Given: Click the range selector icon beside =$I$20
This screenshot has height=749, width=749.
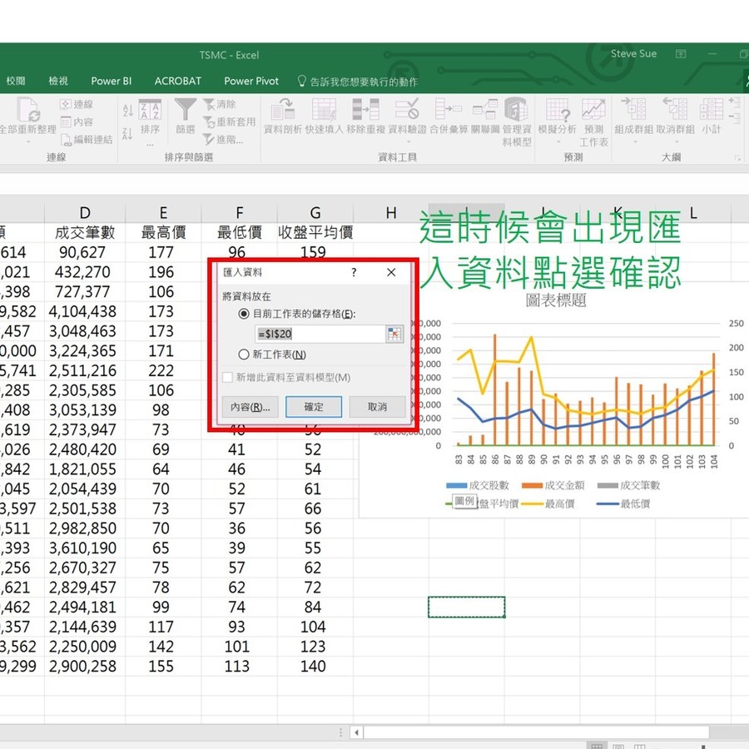Looking at the screenshot, I should point(394,334).
